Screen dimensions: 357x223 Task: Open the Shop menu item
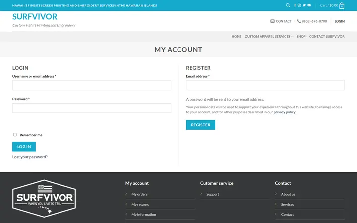click(x=301, y=36)
